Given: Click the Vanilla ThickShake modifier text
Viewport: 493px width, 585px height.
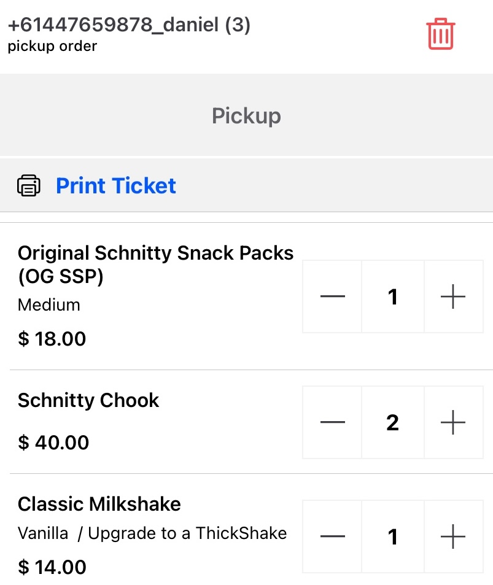Looking at the screenshot, I should pos(152,533).
